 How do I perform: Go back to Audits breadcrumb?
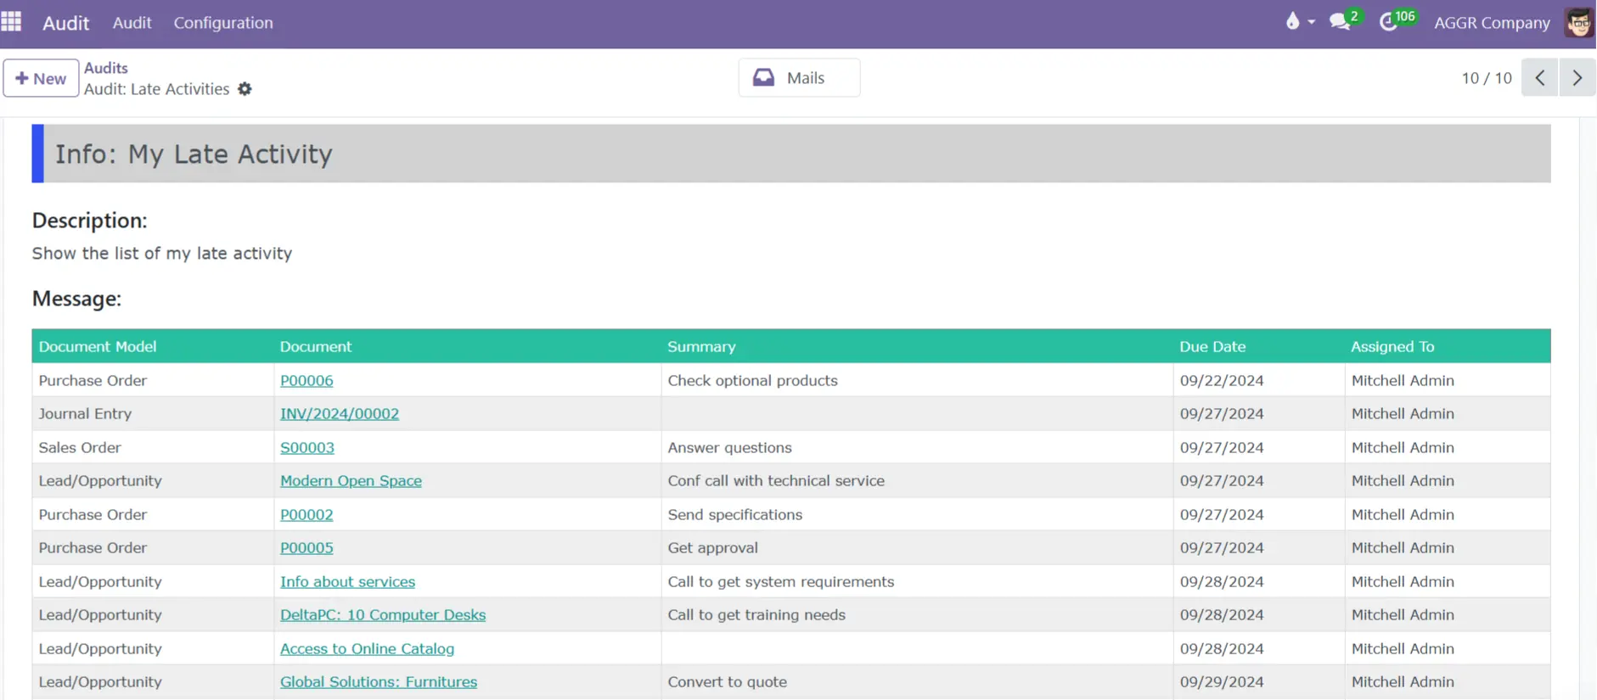click(x=106, y=68)
